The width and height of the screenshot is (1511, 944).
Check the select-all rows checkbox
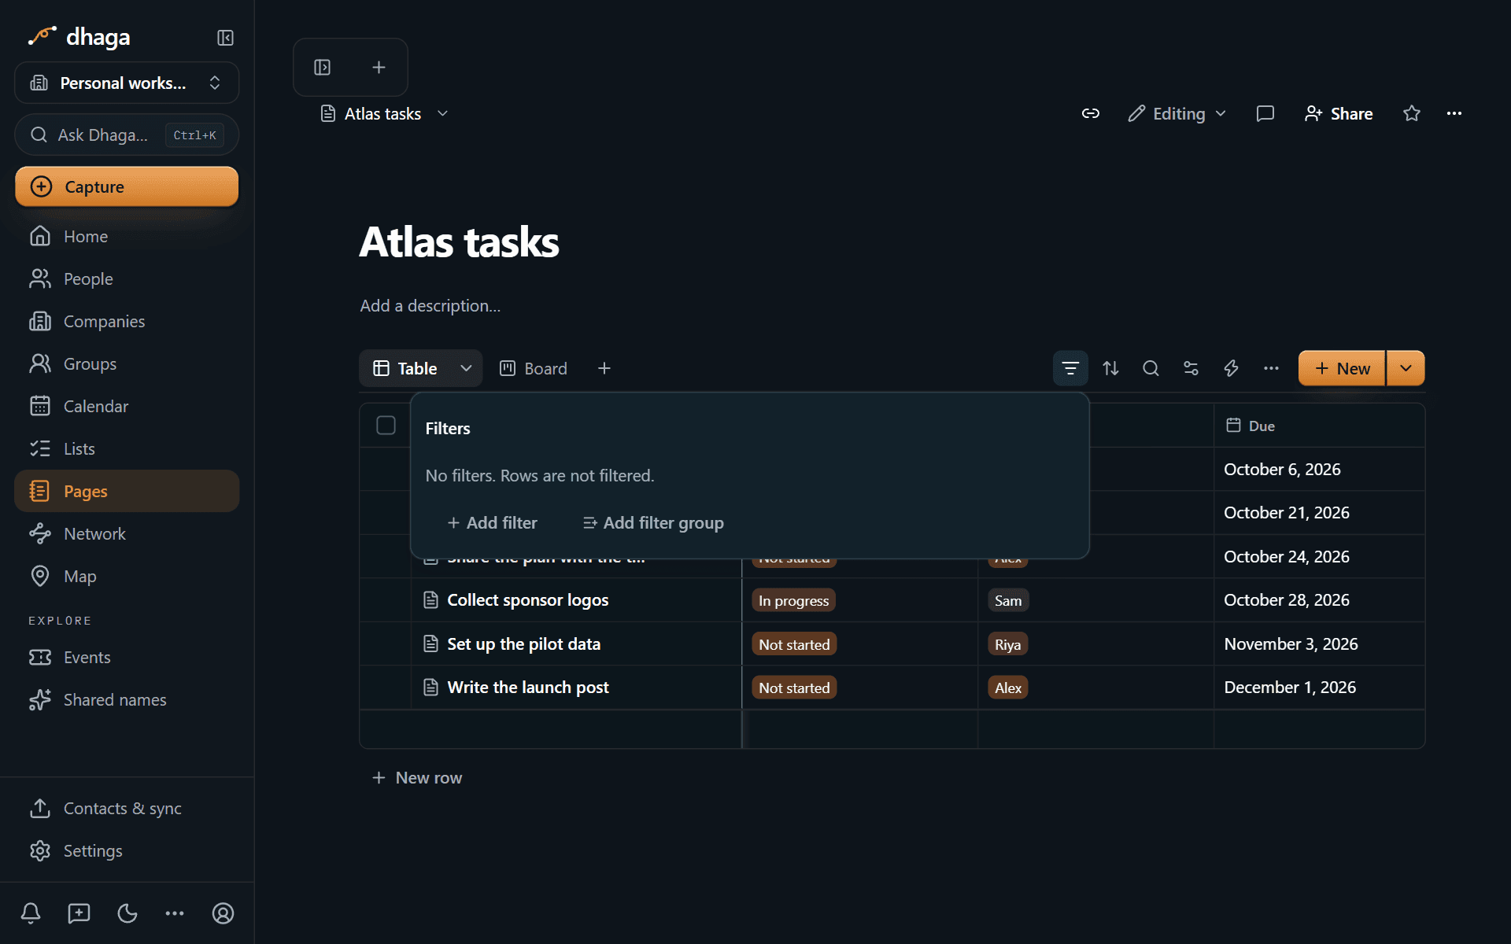(x=386, y=426)
